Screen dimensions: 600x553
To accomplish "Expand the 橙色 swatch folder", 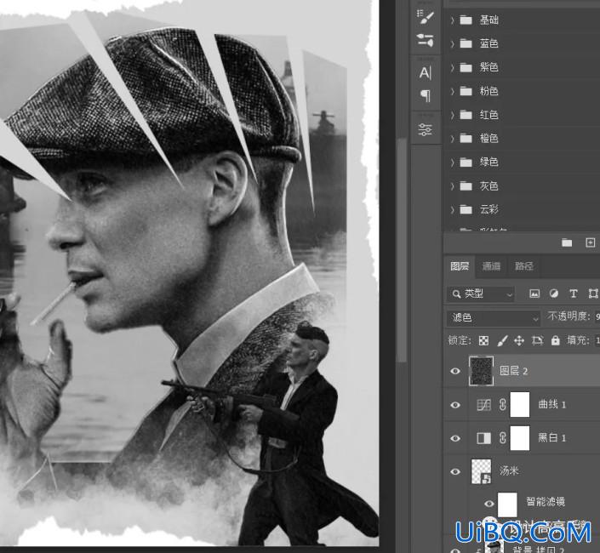I will [452, 139].
